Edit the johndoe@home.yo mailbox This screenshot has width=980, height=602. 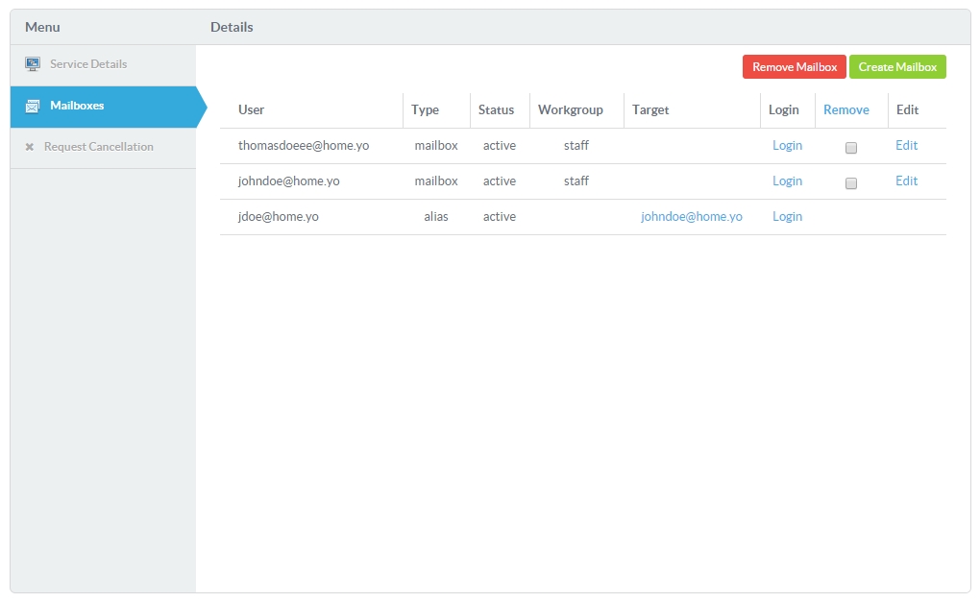coord(906,181)
